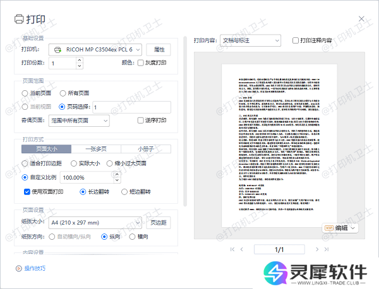The image size is (379, 289).
Task: Open 纸张大小 A4 dropdown
Action: 95,223
